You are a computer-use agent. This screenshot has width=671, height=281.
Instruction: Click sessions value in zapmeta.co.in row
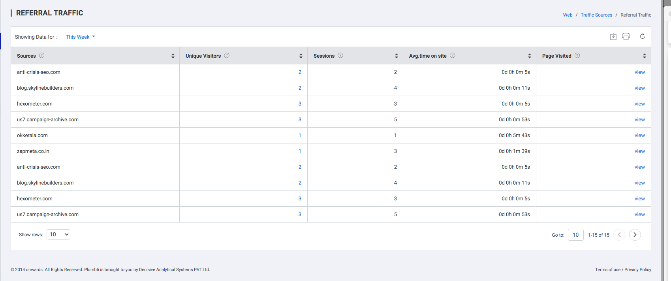click(395, 151)
